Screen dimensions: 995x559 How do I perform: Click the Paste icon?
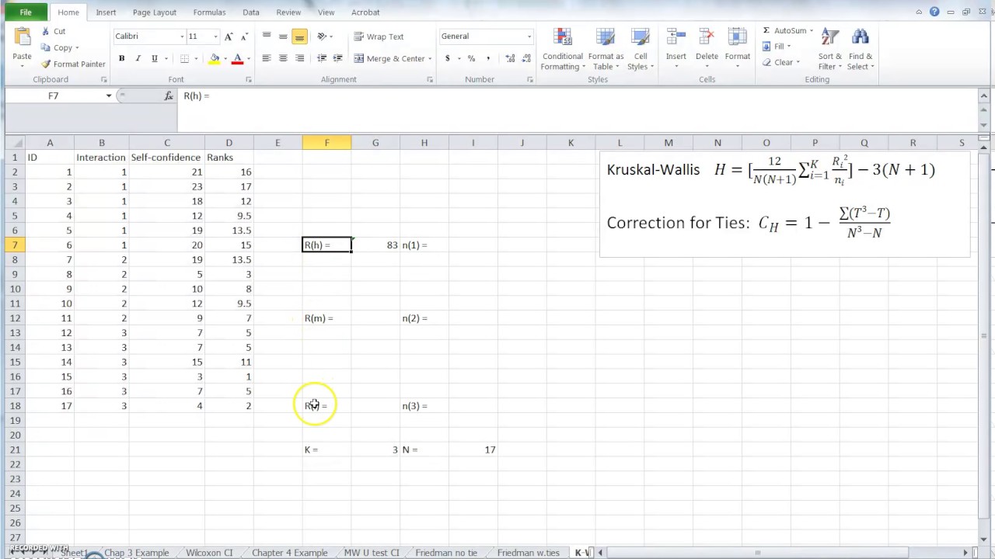[x=22, y=39]
